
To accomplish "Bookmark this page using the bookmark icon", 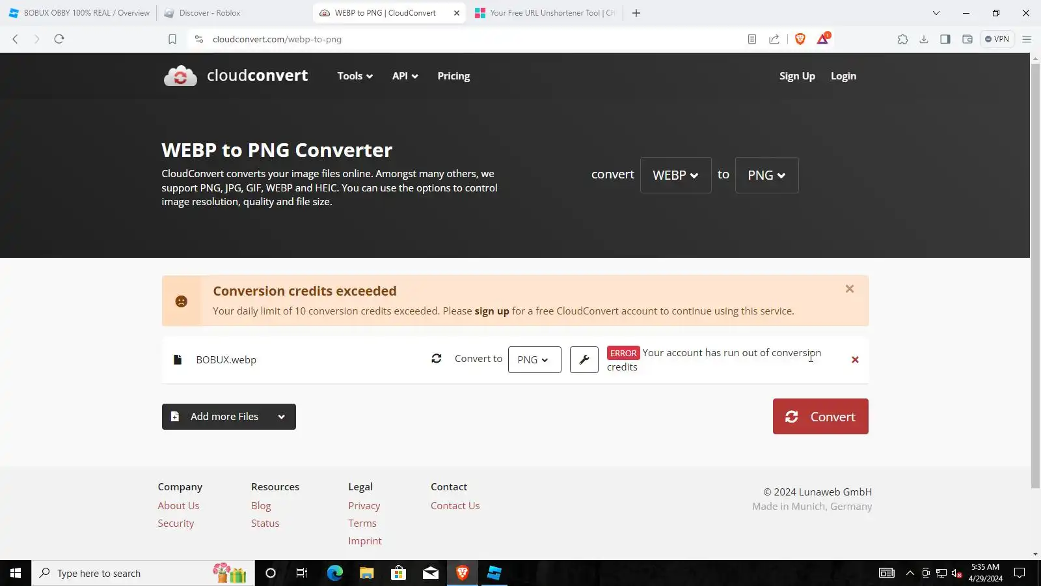I will coord(172,39).
